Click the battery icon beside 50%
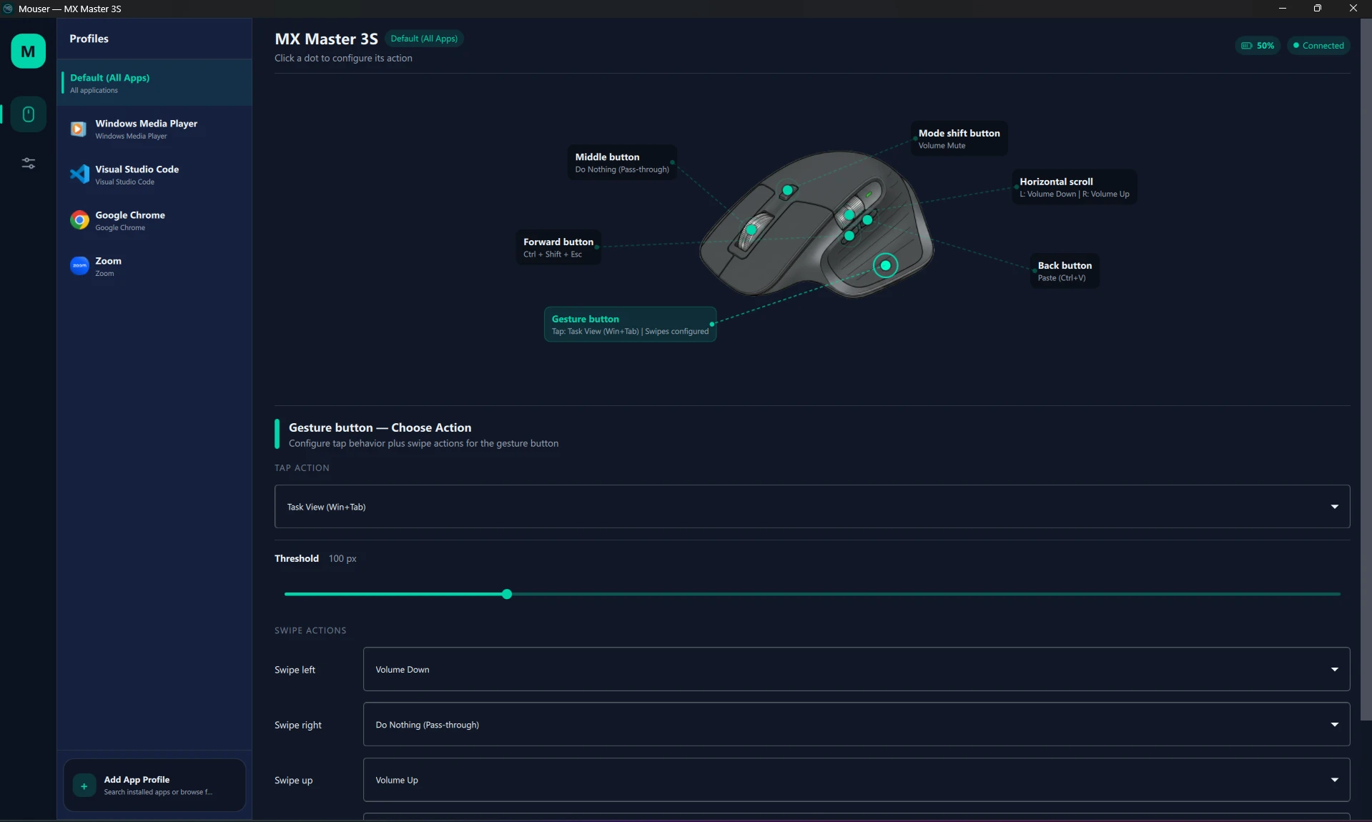The image size is (1372, 822). click(1246, 45)
